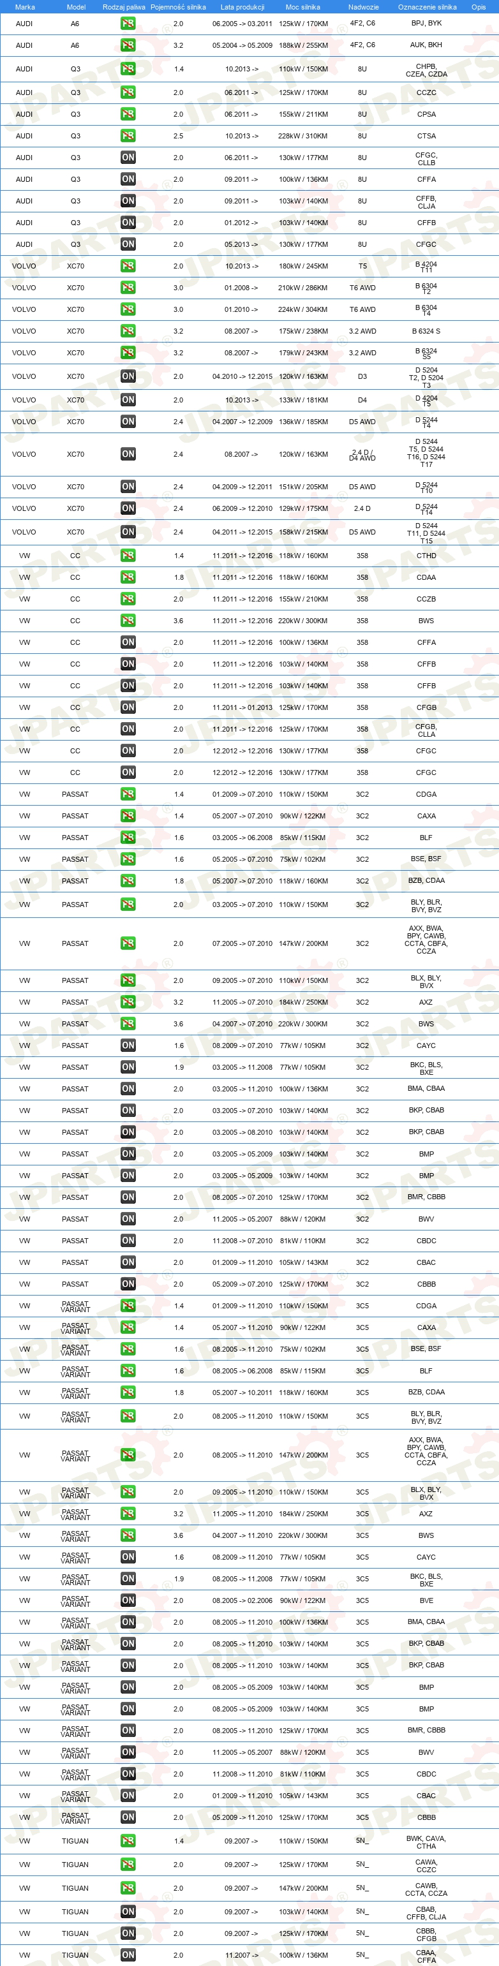The image size is (499, 1966).
Task: Click the power value 224kW / 304KM
Action: (303, 310)
